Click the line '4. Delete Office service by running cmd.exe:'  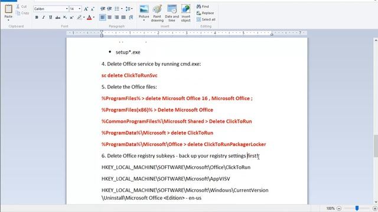click(151, 64)
